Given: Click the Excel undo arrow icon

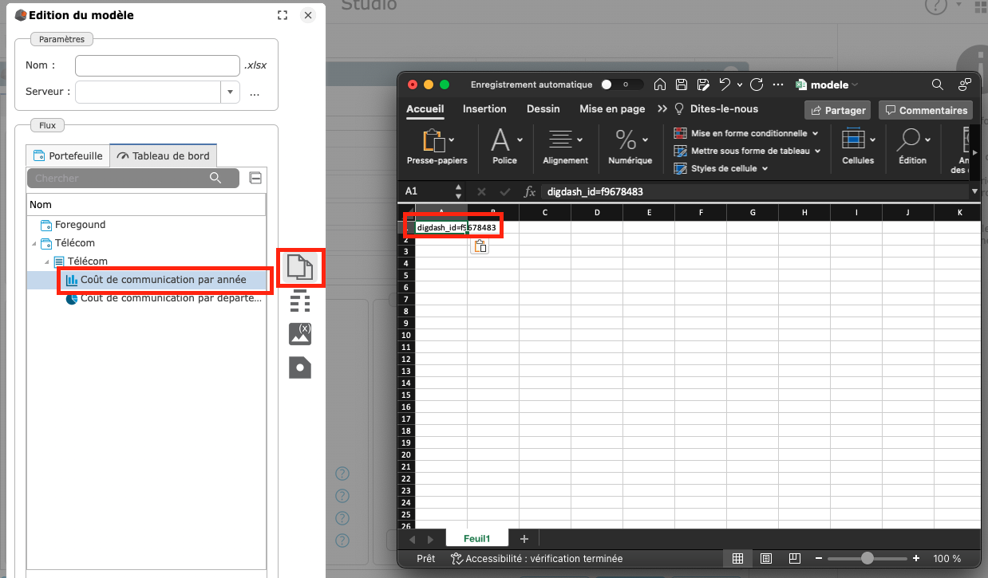Looking at the screenshot, I should (725, 85).
